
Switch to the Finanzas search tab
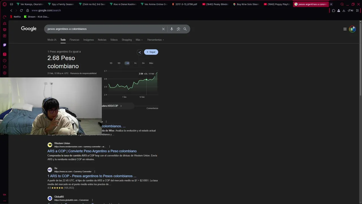[74, 40]
